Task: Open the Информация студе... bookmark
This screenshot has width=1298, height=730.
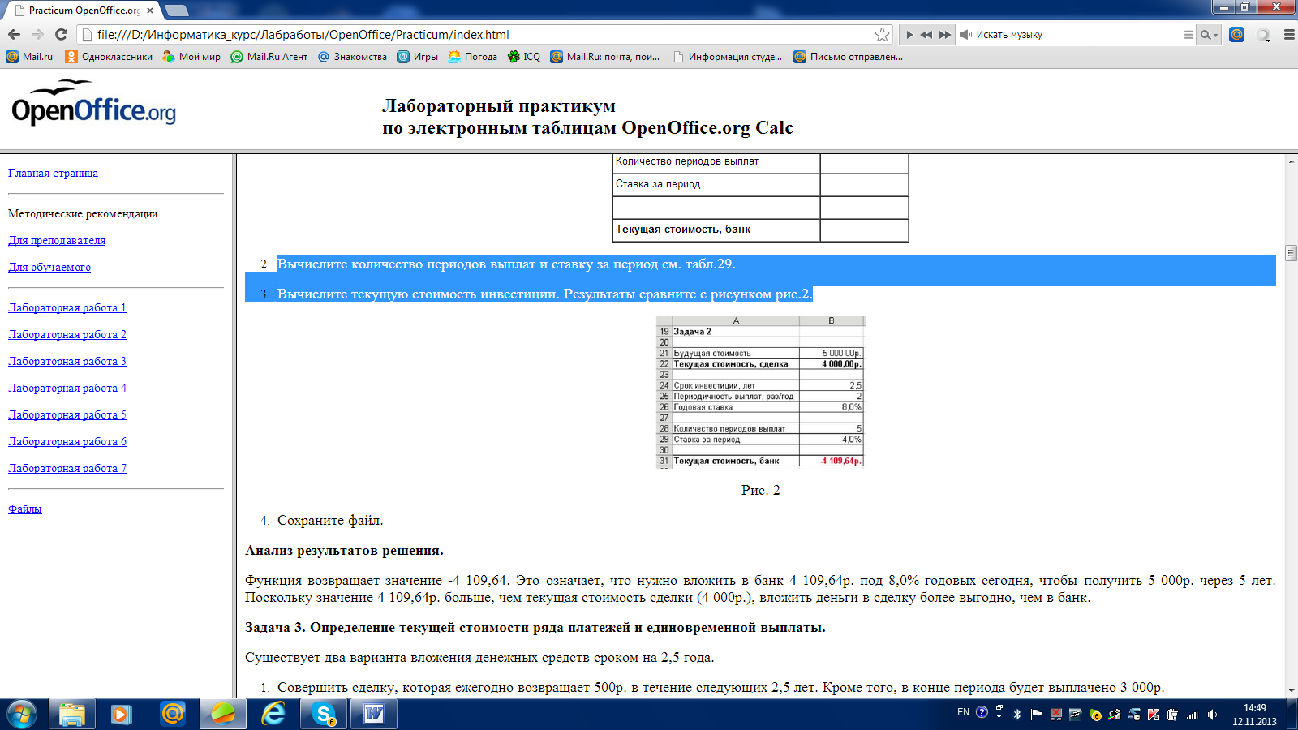Action: tap(728, 57)
